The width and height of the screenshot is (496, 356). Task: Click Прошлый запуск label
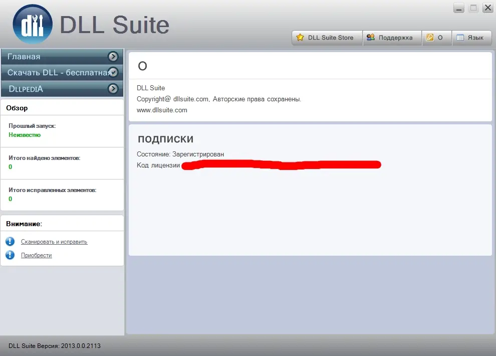click(32, 126)
